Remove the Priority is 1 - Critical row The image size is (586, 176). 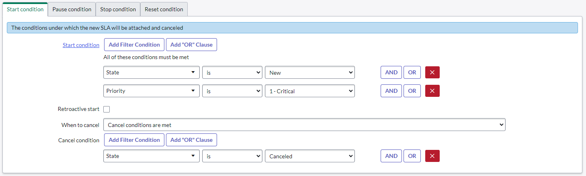[x=432, y=91]
